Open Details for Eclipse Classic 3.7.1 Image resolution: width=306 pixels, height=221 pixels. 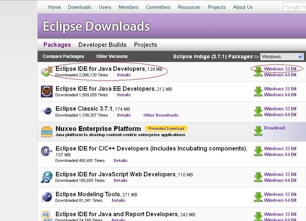point(124,115)
